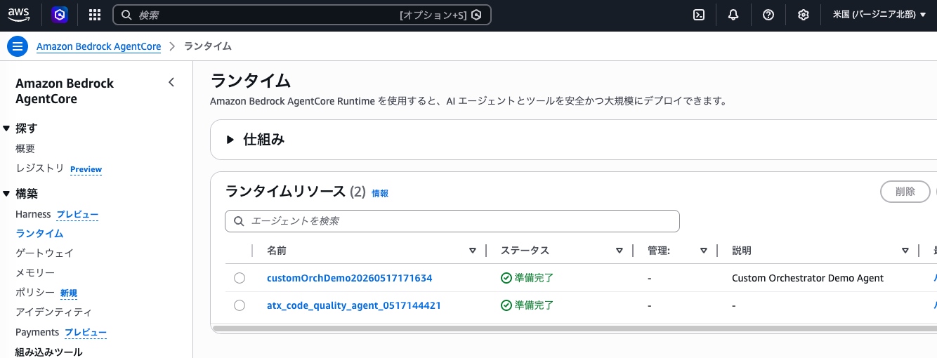This screenshot has height=358, width=937.
Task: Sort by the ステータス column arrow
Action: click(619, 251)
